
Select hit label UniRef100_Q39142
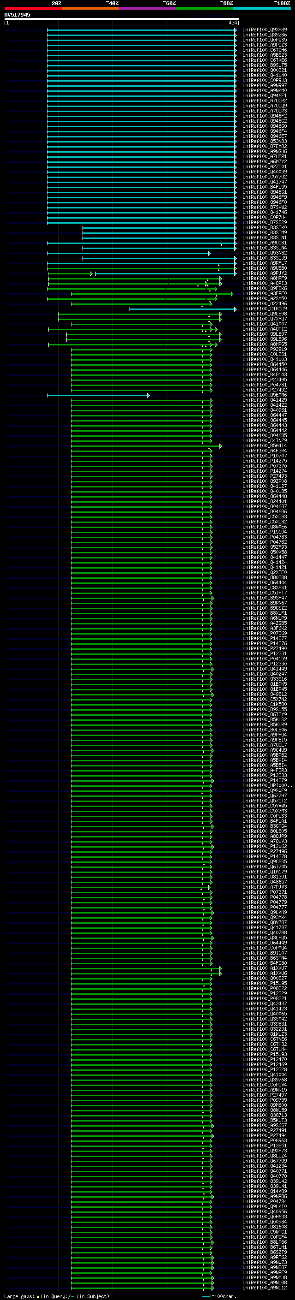pos(265,1181)
